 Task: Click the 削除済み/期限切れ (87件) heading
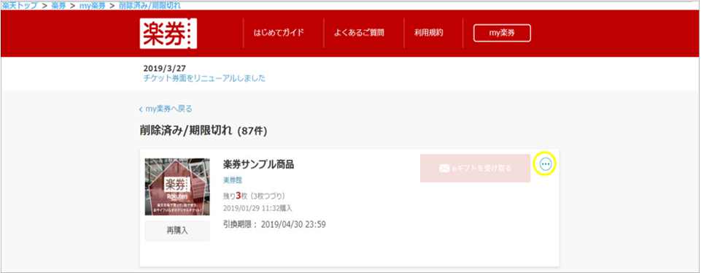coord(204,131)
